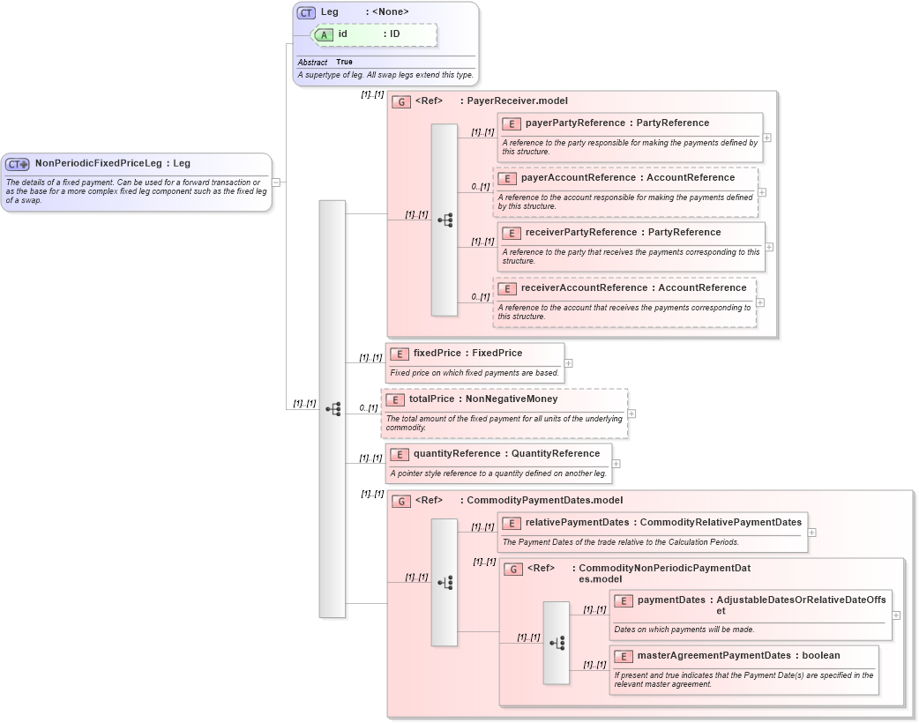The image size is (919, 723).
Task: Click the E icon of masterAgreementPaymentDates
Action: pos(624,656)
